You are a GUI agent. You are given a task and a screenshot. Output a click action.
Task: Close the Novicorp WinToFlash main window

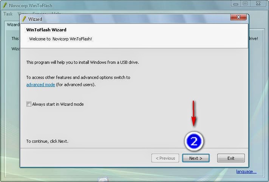coord(258,4)
